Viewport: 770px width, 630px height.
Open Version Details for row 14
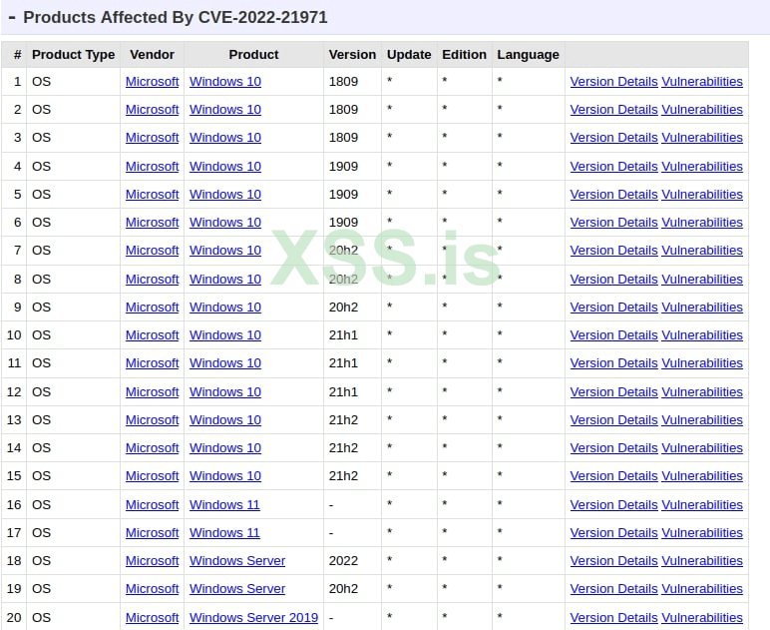[613, 448]
